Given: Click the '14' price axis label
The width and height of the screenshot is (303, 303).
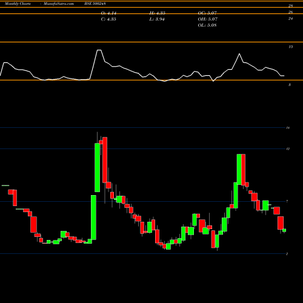Looking at the screenshot, I should click(288, 128).
